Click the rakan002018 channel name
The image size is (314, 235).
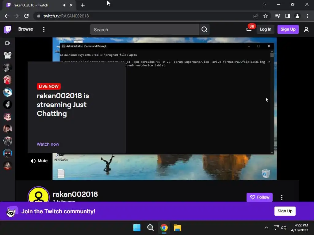coord(75,194)
